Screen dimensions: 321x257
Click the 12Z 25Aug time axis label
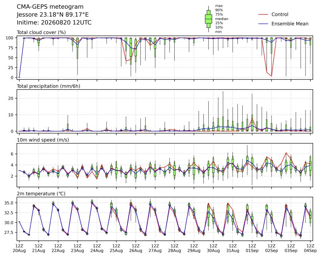pos(116,248)
